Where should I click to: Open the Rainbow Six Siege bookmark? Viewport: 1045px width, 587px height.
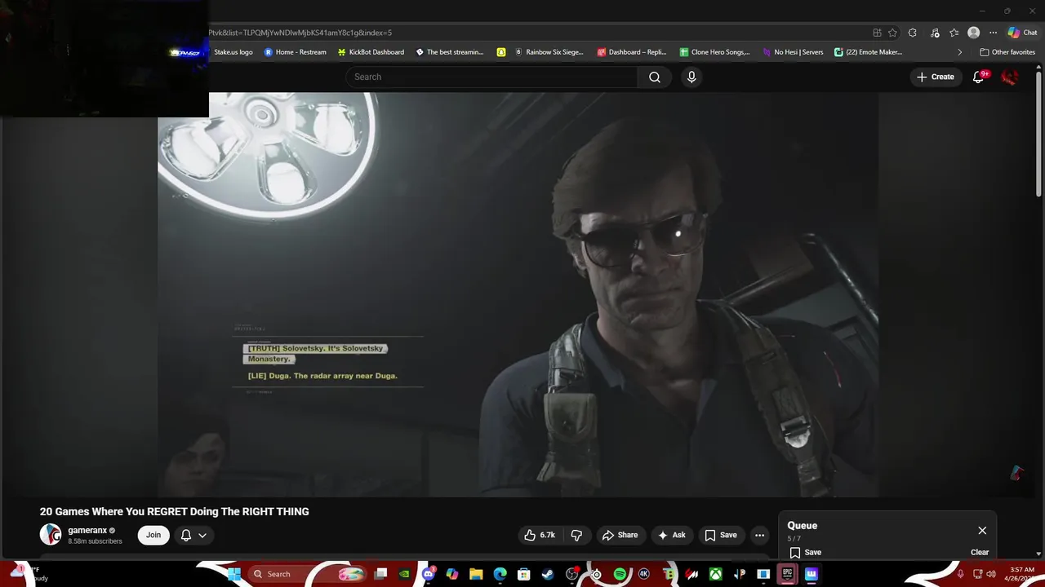pyautogui.click(x=549, y=52)
